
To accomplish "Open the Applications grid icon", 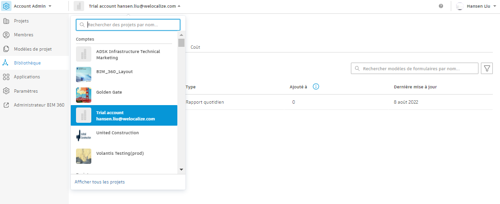I will (6, 77).
